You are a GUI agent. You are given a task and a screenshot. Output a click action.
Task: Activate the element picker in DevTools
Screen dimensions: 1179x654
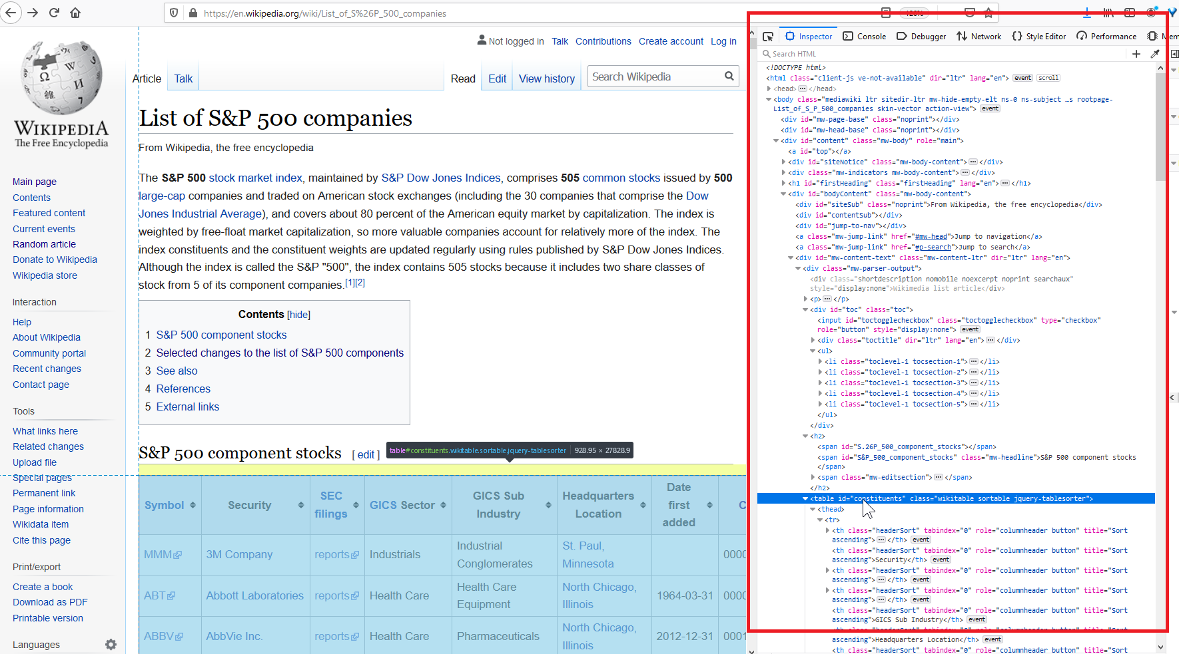(768, 37)
